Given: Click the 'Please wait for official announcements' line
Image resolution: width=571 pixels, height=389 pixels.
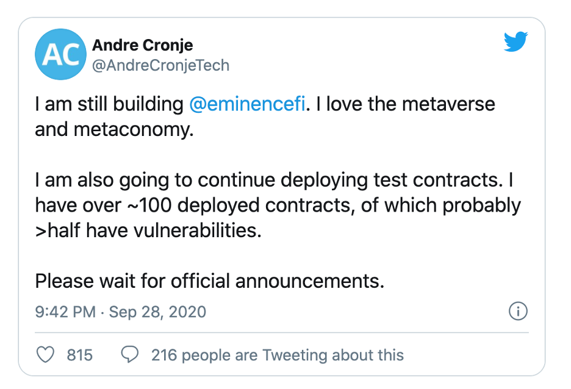Looking at the screenshot, I should click(x=210, y=281).
